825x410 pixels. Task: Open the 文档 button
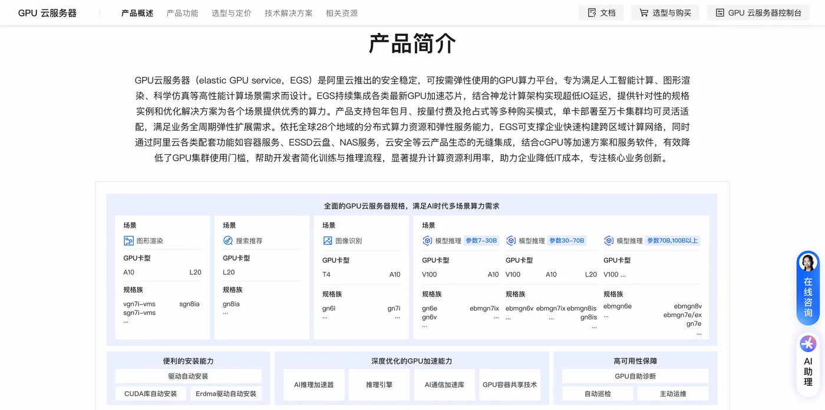click(x=601, y=13)
